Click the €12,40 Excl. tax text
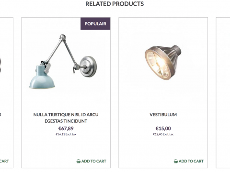Screen dimensions: 230x172 163,134
